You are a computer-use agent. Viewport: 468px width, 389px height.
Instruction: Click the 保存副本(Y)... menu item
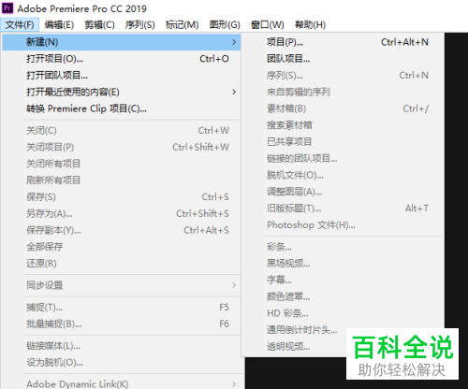(122, 230)
